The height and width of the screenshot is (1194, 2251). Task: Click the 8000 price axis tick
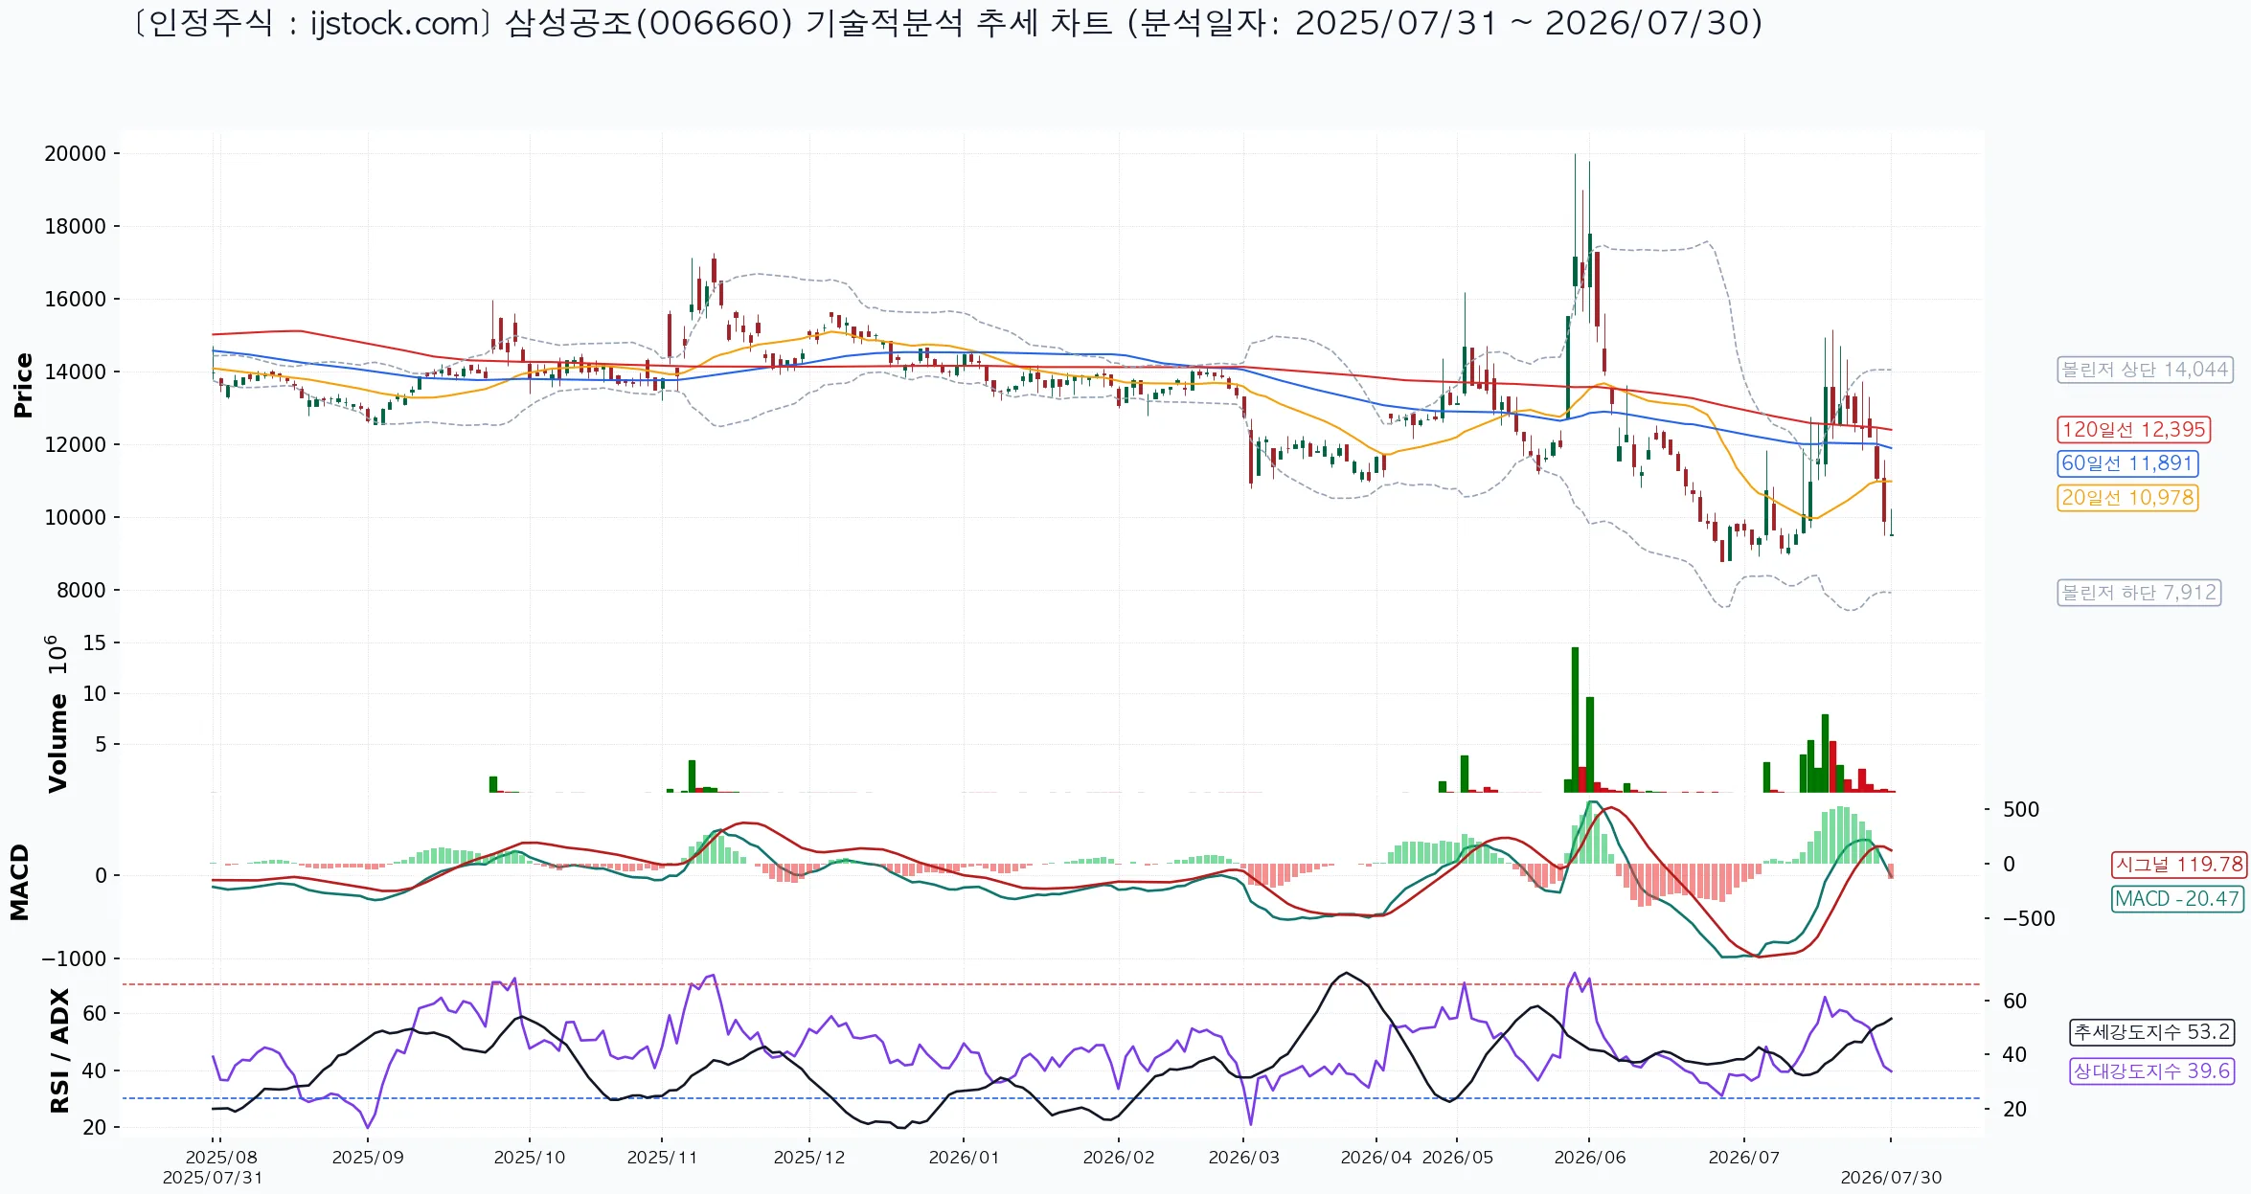(x=80, y=590)
